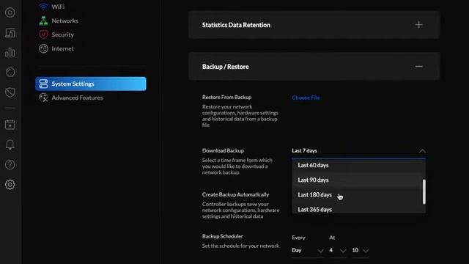Click the green Networks icon
This screenshot has height=264, width=469.
[43, 21]
